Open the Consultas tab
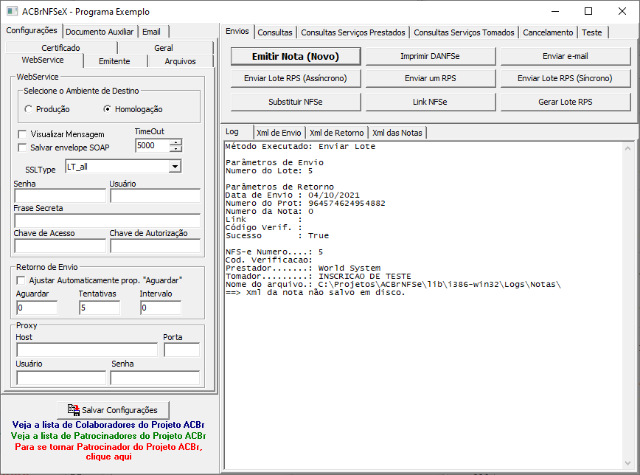The height and width of the screenshot is (475, 640). tap(275, 32)
